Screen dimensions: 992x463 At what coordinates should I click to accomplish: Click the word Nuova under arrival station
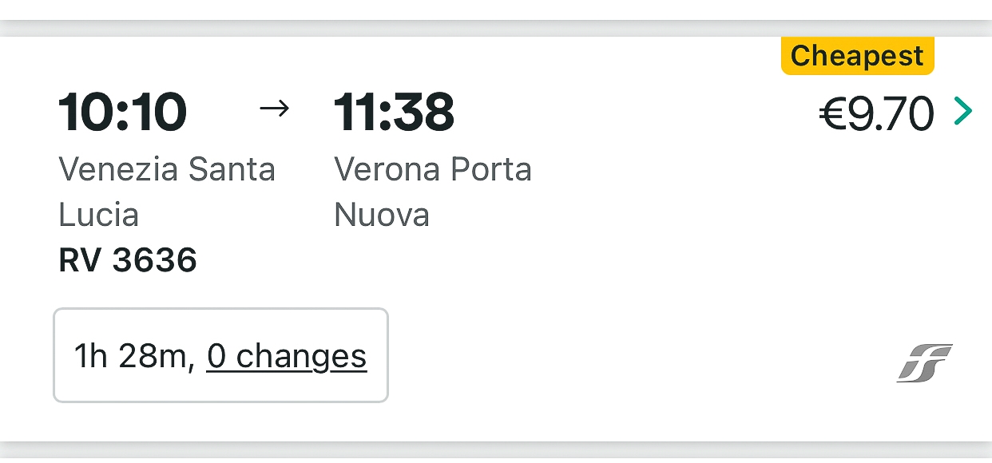click(381, 215)
